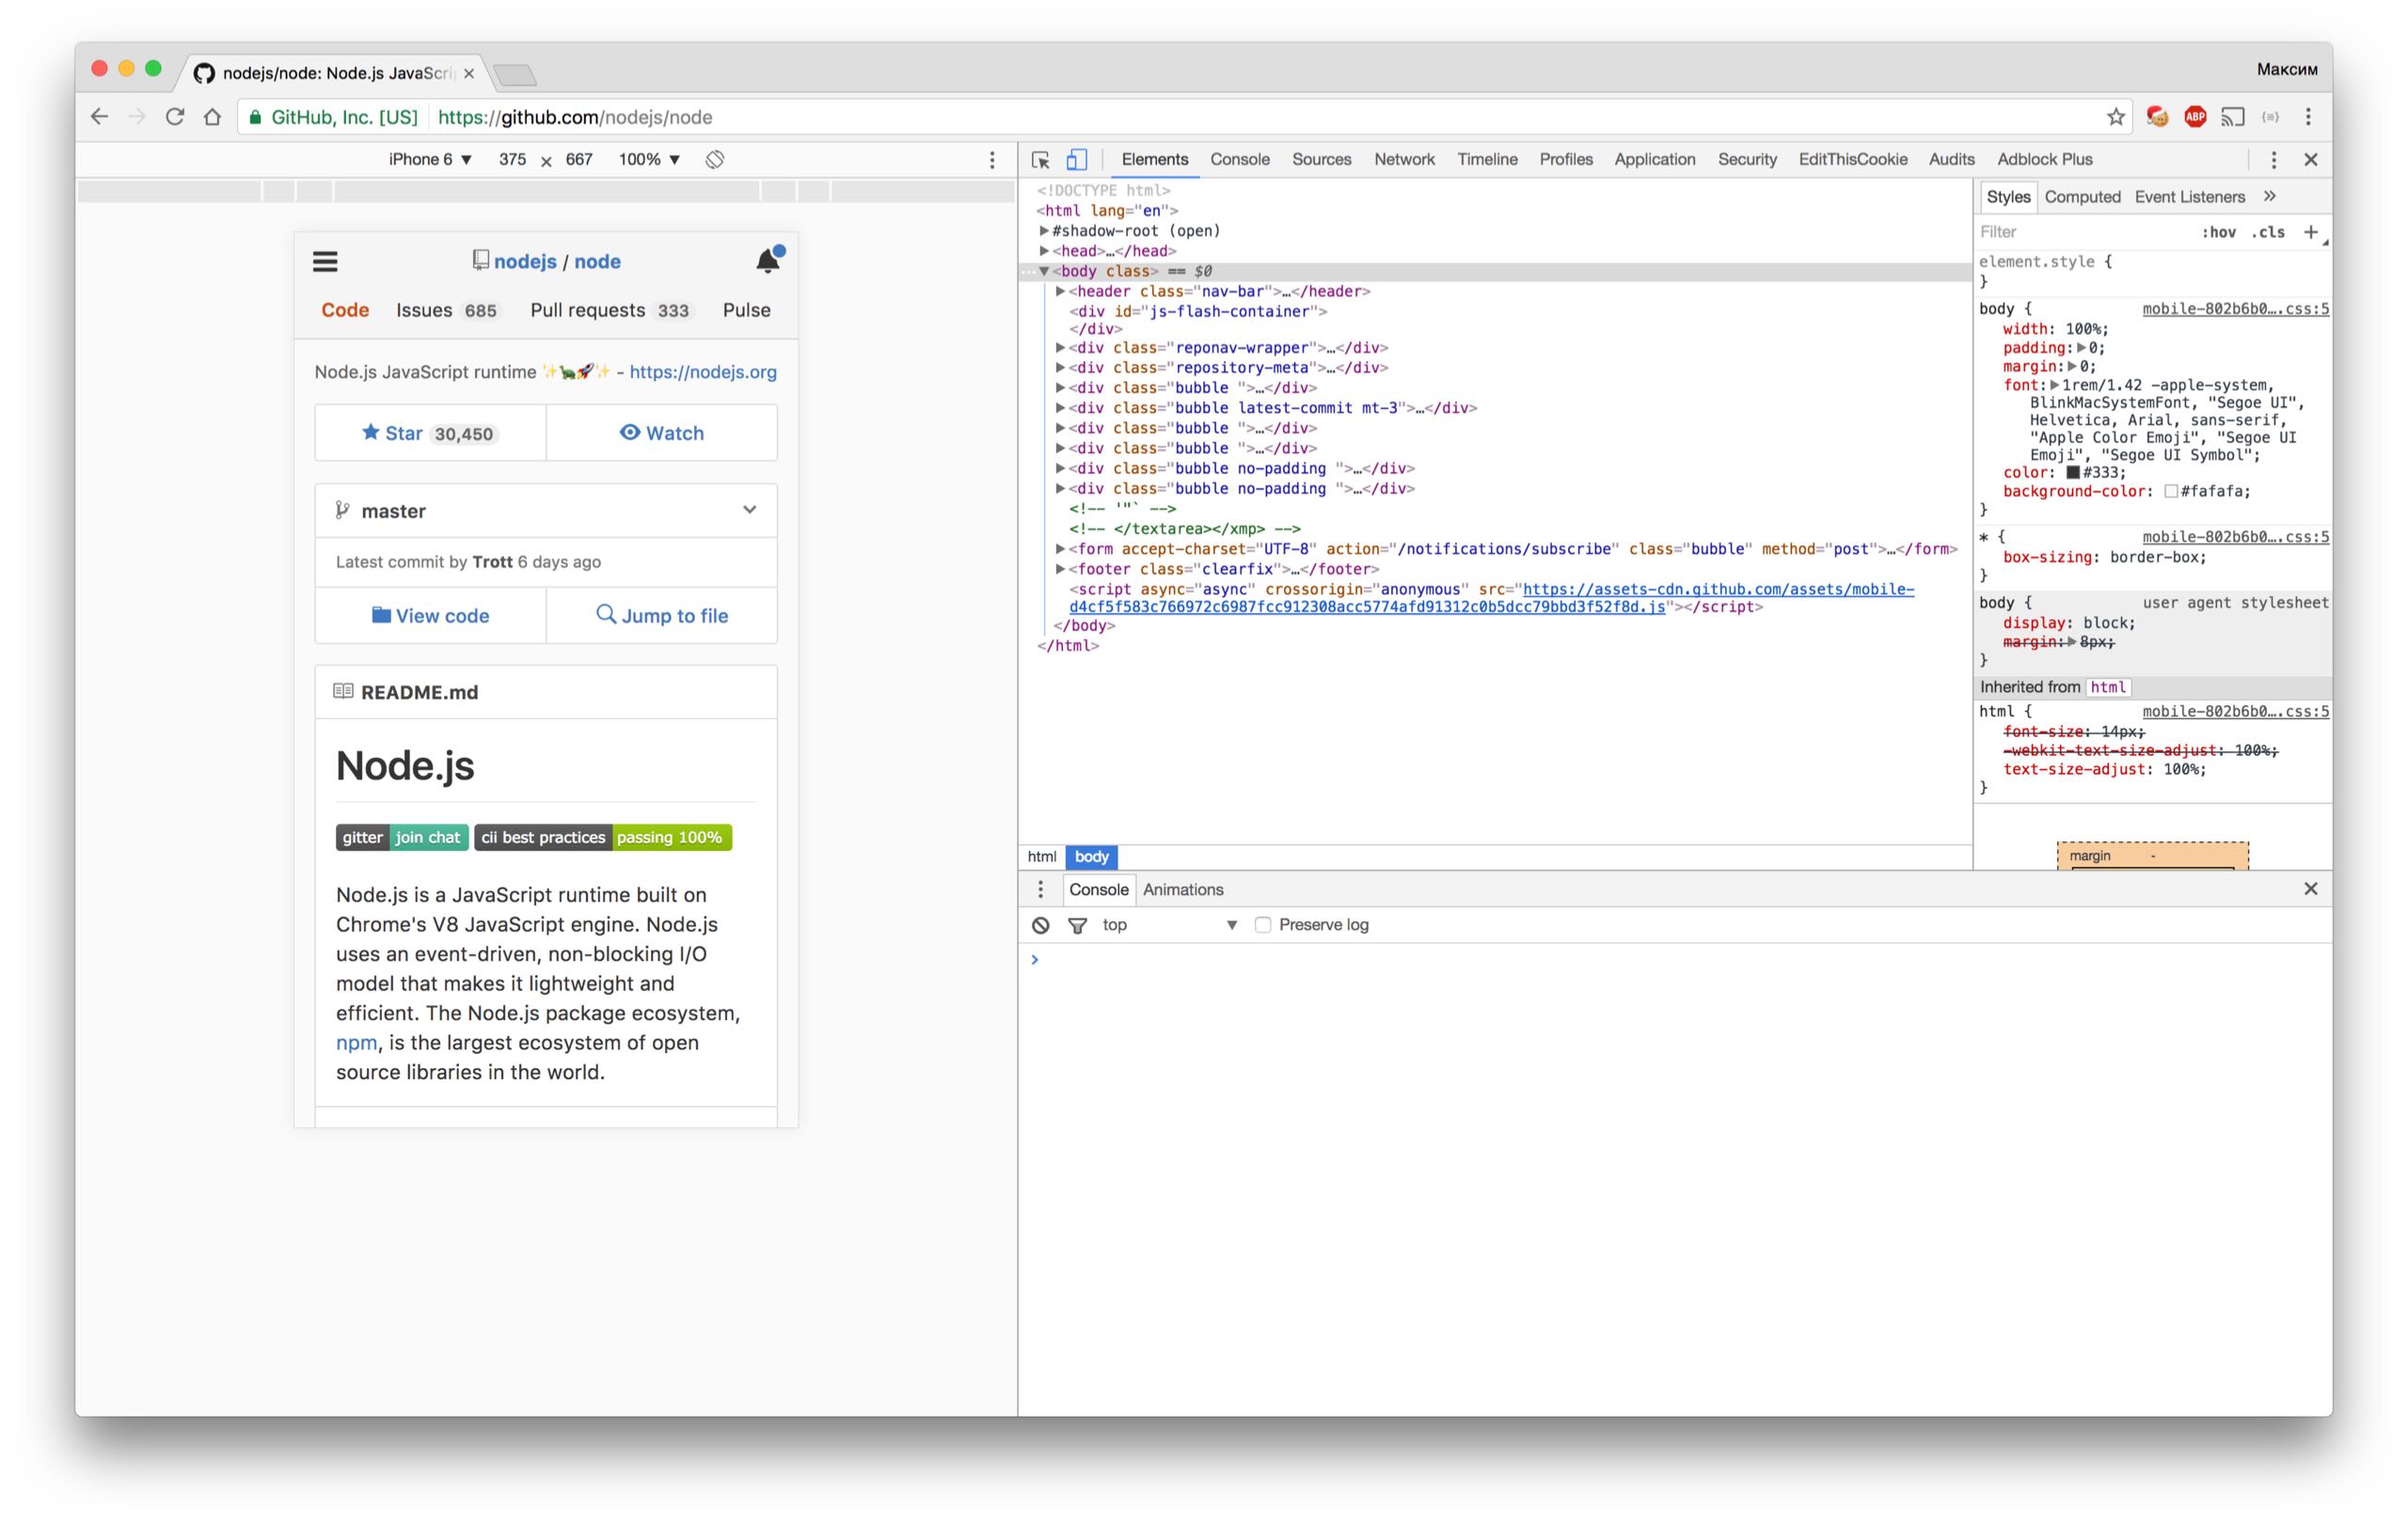Click the inspect element picker icon
The image size is (2408, 1524).
click(x=1040, y=160)
